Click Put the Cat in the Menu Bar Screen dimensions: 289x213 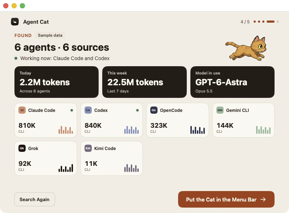(x=226, y=199)
